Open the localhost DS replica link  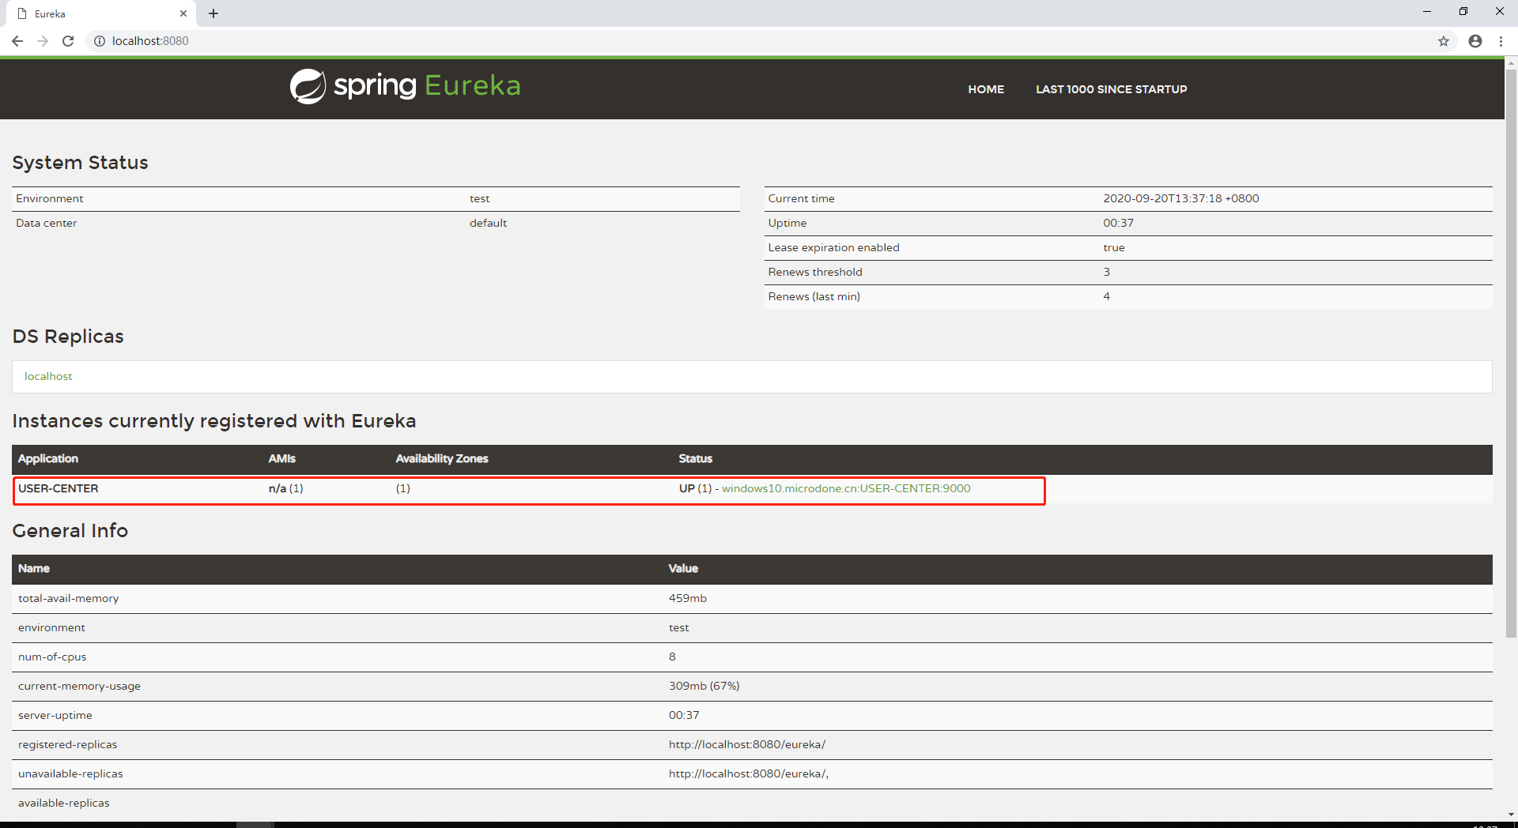pyautogui.click(x=48, y=376)
